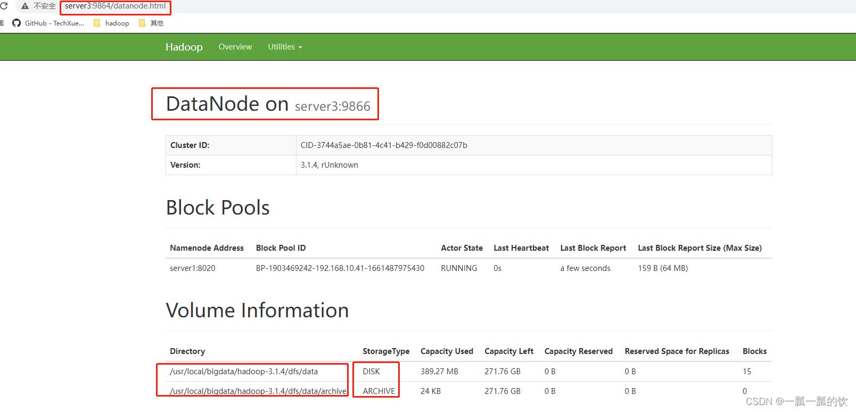The width and height of the screenshot is (856, 412).
Task: Click the Block Pool ID column header
Action: click(281, 248)
